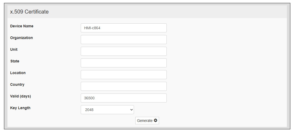This screenshot has width=293, height=132.
Task: Click the Device Name label
Action: [x=22, y=26]
